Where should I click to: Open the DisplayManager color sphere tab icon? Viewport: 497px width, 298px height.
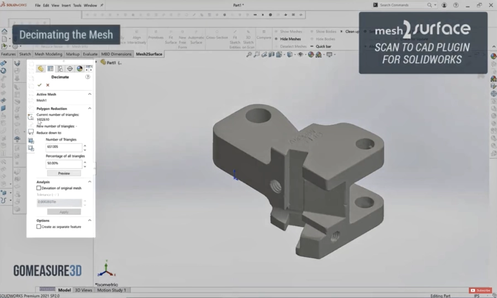pos(80,69)
